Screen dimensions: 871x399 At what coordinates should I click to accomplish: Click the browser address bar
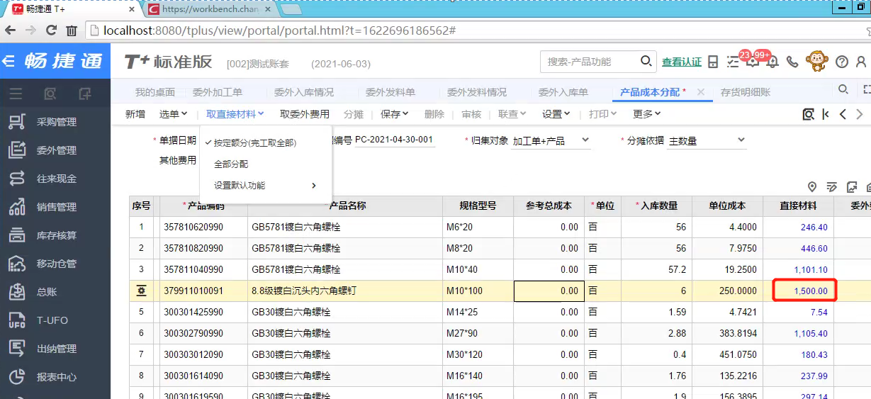tap(475, 30)
